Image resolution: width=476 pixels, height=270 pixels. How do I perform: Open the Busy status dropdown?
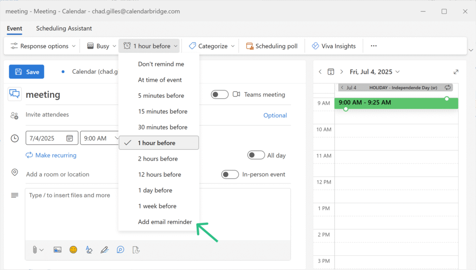(101, 46)
